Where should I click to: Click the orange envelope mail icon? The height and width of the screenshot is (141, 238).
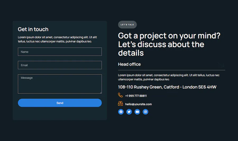click(x=121, y=104)
